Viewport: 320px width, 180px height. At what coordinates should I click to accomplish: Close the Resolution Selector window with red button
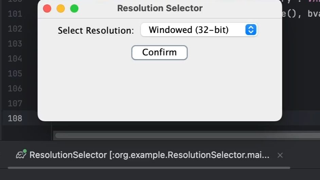tap(47, 8)
